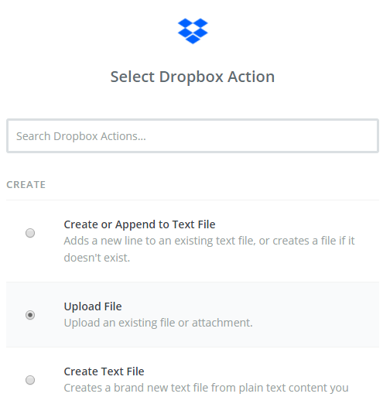The height and width of the screenshot is (397, 383).
Task: Click the 'Create or Append to Text File' title
Action: click(139, 224)
